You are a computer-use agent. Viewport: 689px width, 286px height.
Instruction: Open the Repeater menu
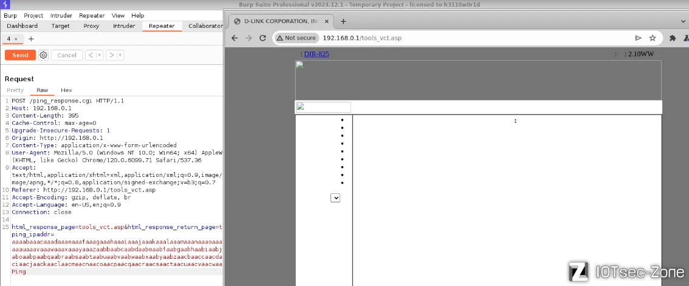click(92, 16)
